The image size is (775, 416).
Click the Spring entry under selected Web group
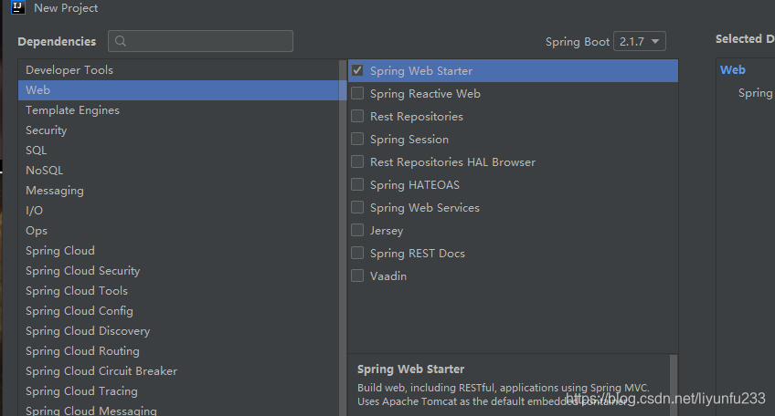pyautogui.click(x=756, y=93)
